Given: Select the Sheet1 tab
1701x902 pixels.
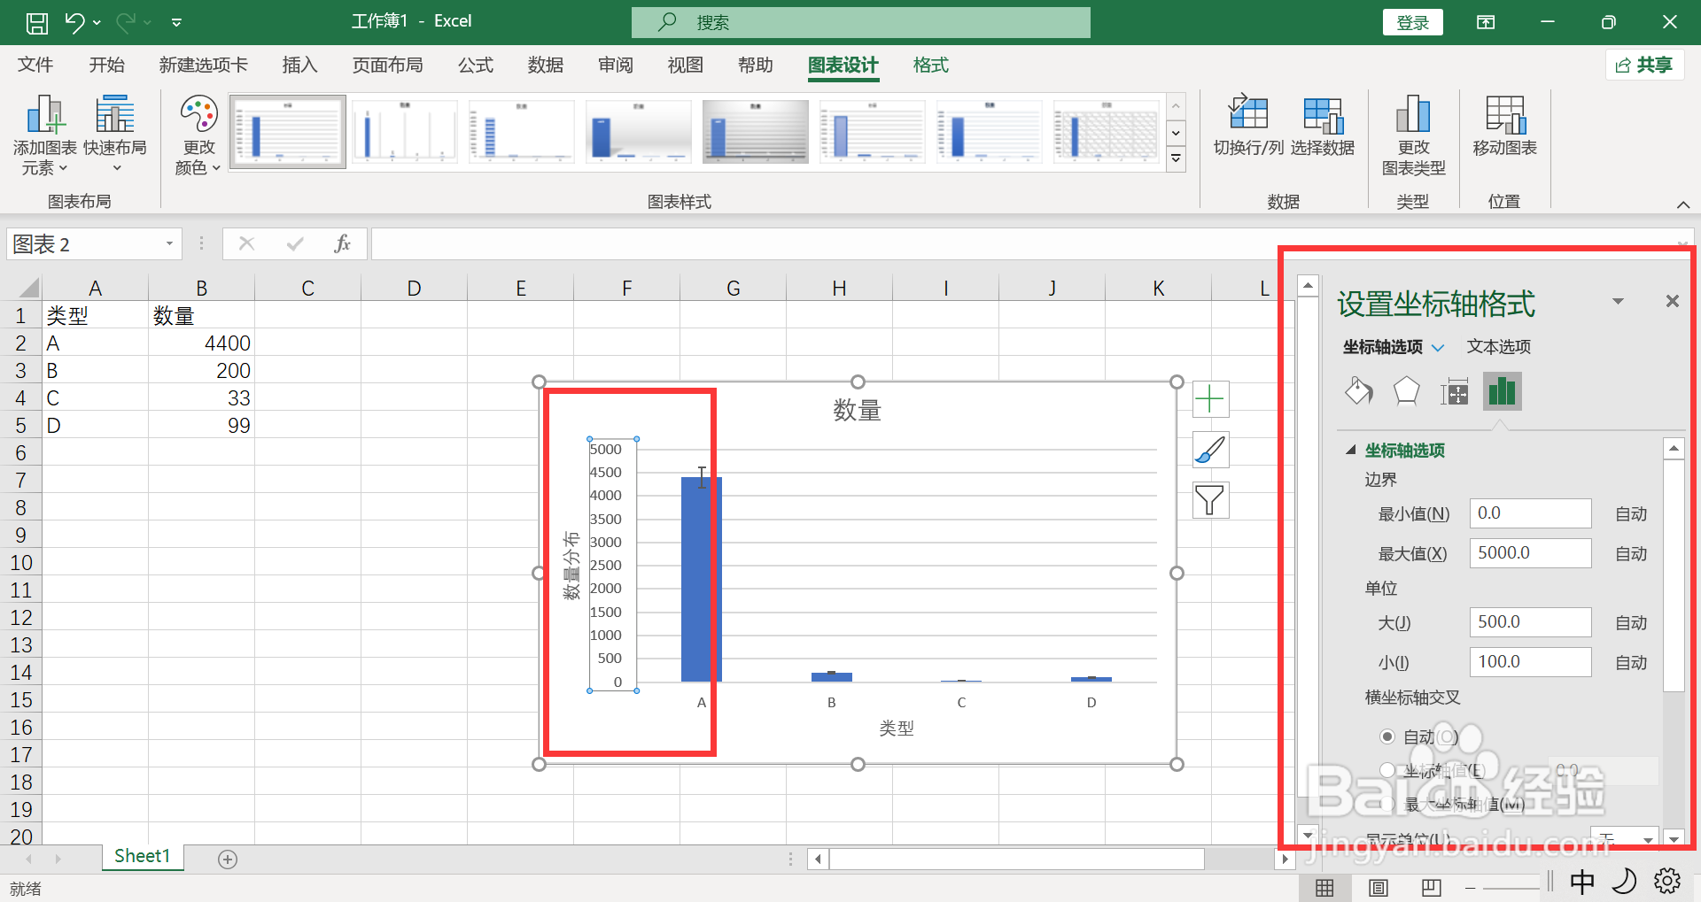Looking at the screenshot, I should [142, 856].
